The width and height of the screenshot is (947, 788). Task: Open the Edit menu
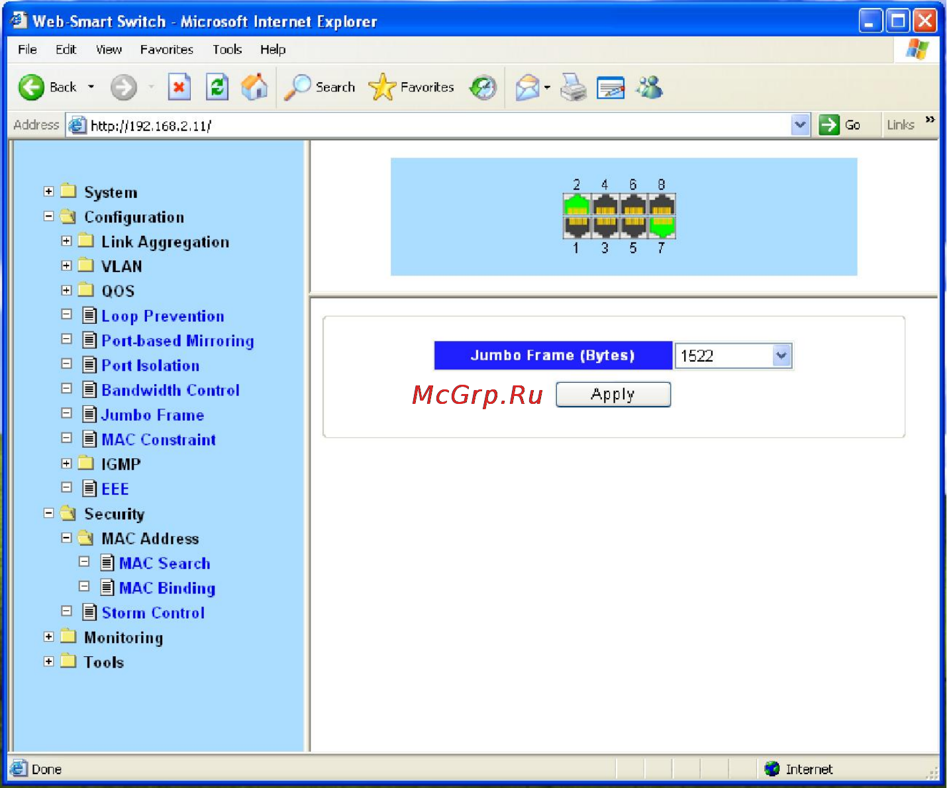(x=66, y=50)
